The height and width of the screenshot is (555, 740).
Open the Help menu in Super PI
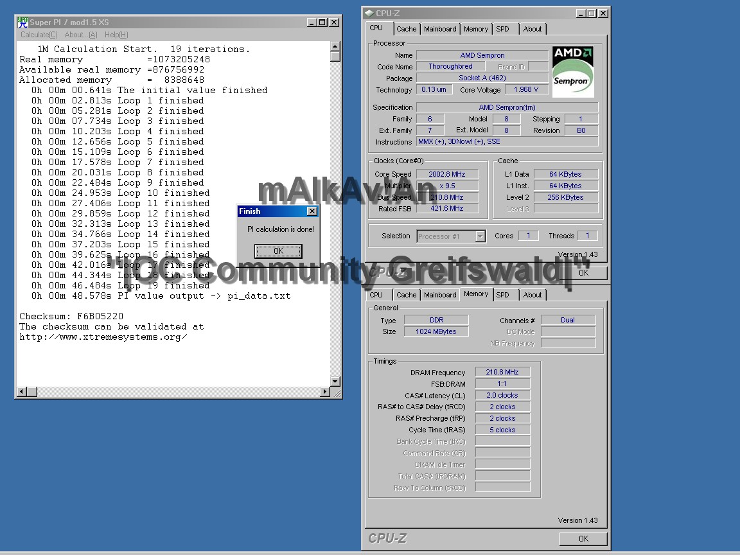click(x=116, y=35)
